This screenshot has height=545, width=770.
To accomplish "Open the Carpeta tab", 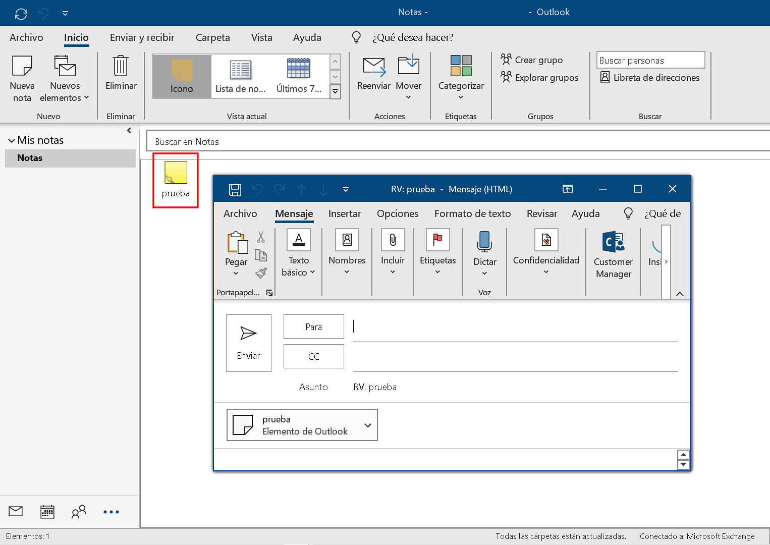I will [212, 38].
